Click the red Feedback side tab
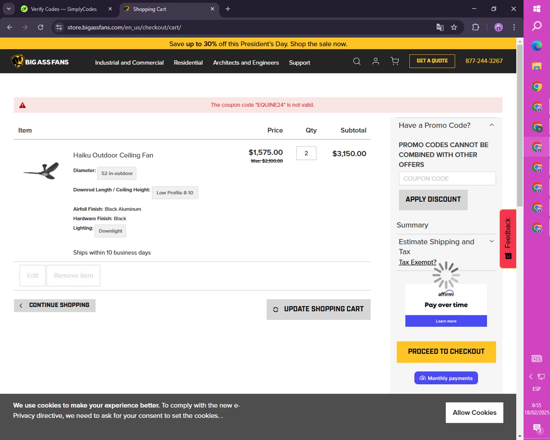The image size is (550, 440). pos(508,239)
